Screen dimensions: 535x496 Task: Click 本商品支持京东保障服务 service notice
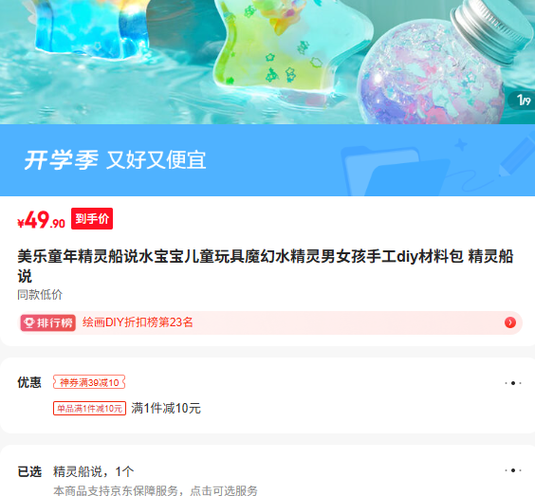(156, 491)
